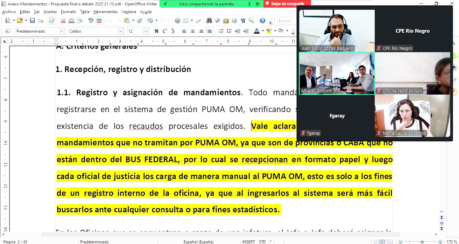Viewport: 459px width, 244px height.
Task: Click the zoom slider handle in status bar
Action: (422, 242)
